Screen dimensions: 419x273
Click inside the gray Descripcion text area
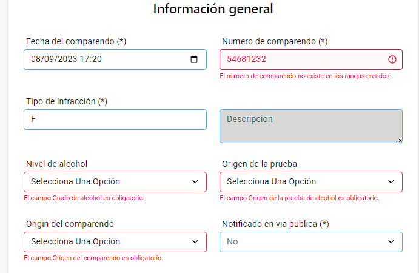tap(311, 126)
